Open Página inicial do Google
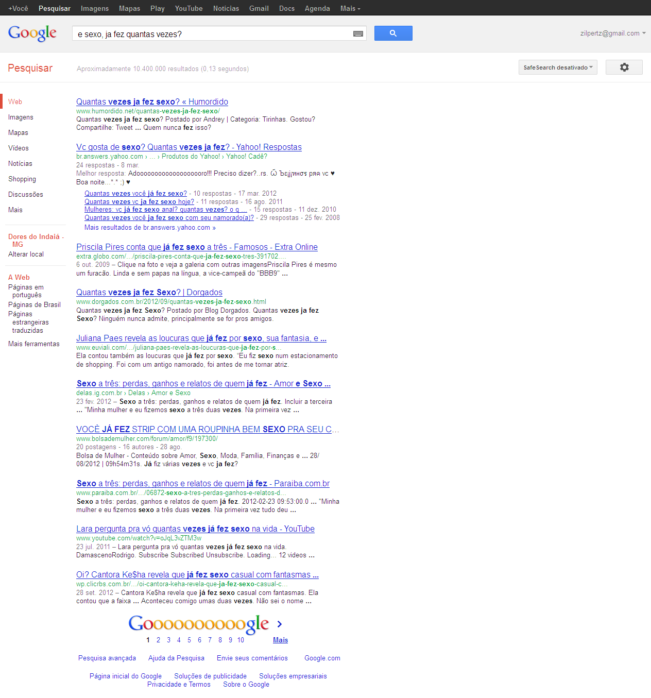This screenshot has height=698, width=651. click(126, 676)
